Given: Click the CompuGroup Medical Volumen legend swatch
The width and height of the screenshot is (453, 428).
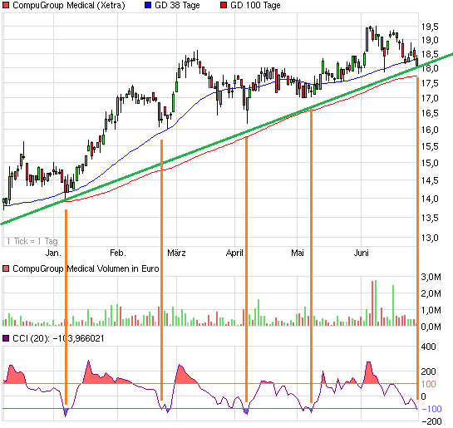Looking at the screenshot, I should (6, 269).
